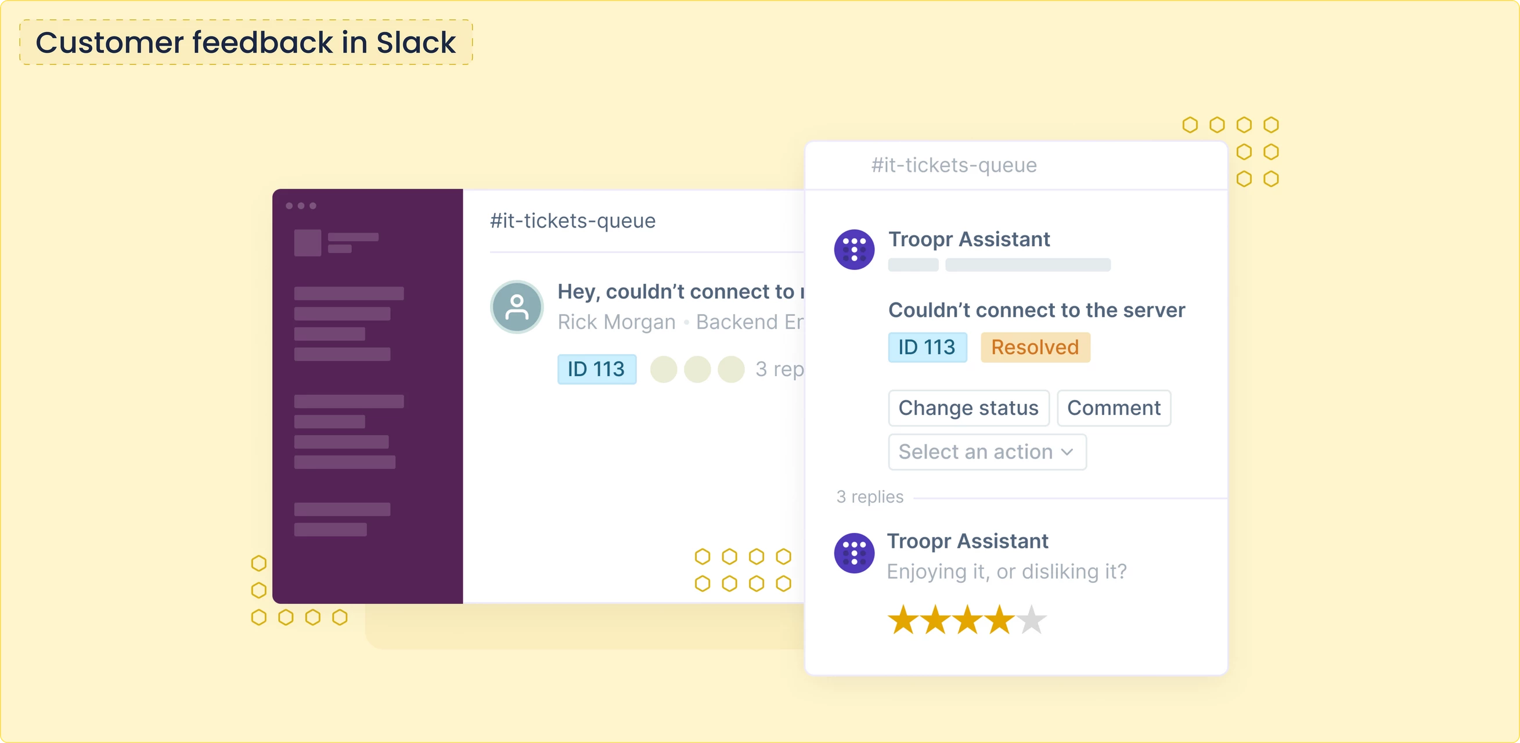Click the #it-tickets-queue title in thread panel

(953, 165)
